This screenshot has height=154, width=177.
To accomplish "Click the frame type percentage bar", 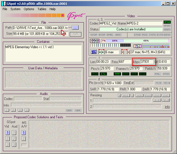I will 135,41.
